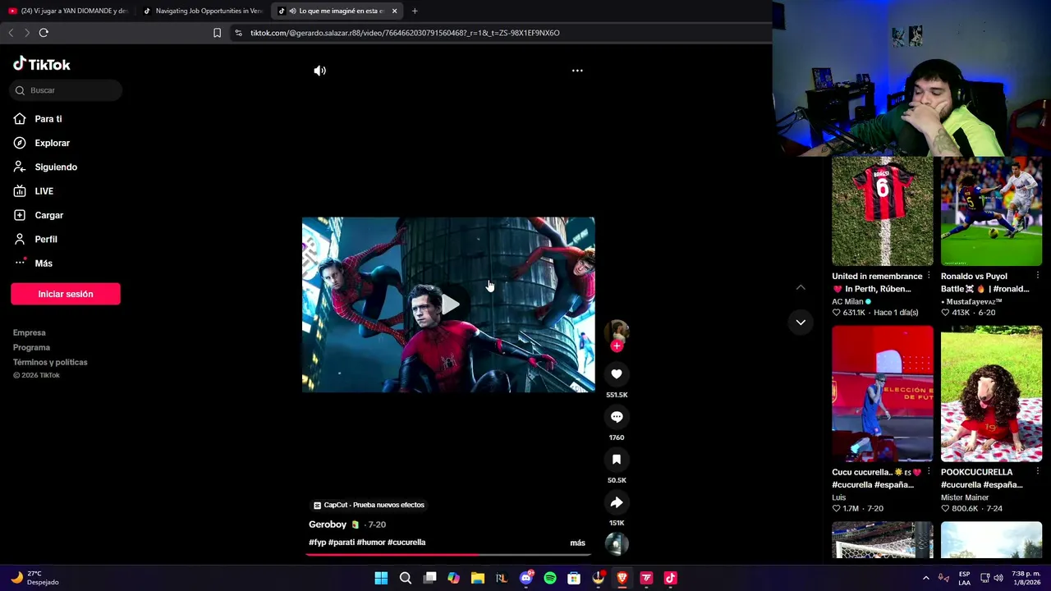Viewport: 1051px width, 591px height.
Task: Play the paused Spider-Man video
Action: coord(450,305)
